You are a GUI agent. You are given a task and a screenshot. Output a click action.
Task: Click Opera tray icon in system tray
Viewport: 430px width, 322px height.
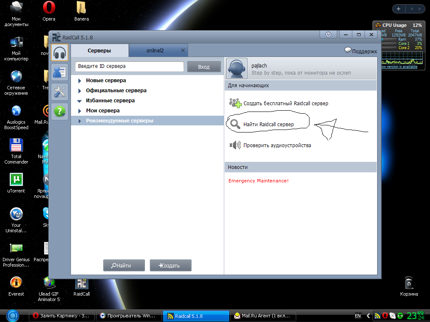click(385, 316)
